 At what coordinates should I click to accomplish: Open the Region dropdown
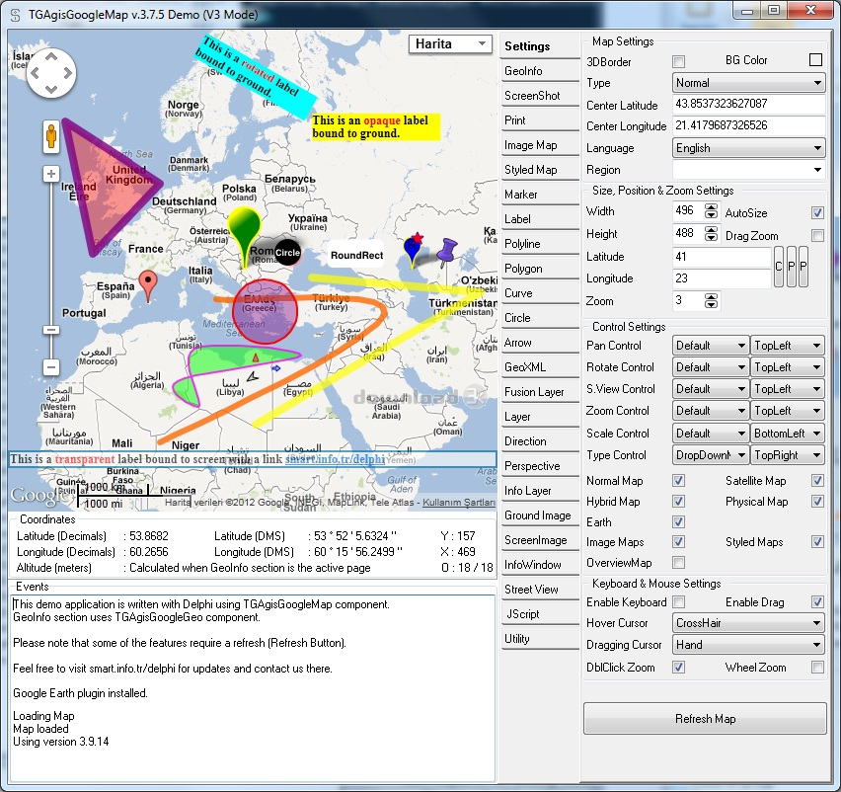click(x=749, y=170)
